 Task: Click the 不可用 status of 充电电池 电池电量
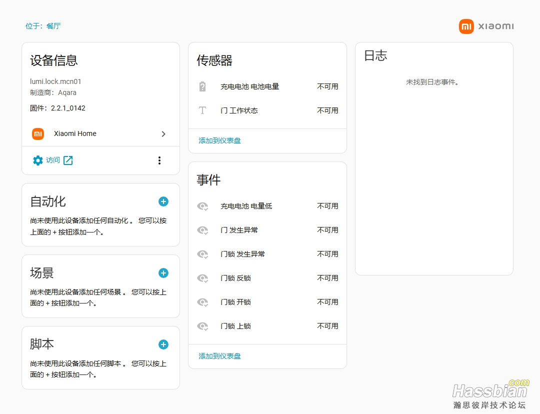[x=327, y=86]
